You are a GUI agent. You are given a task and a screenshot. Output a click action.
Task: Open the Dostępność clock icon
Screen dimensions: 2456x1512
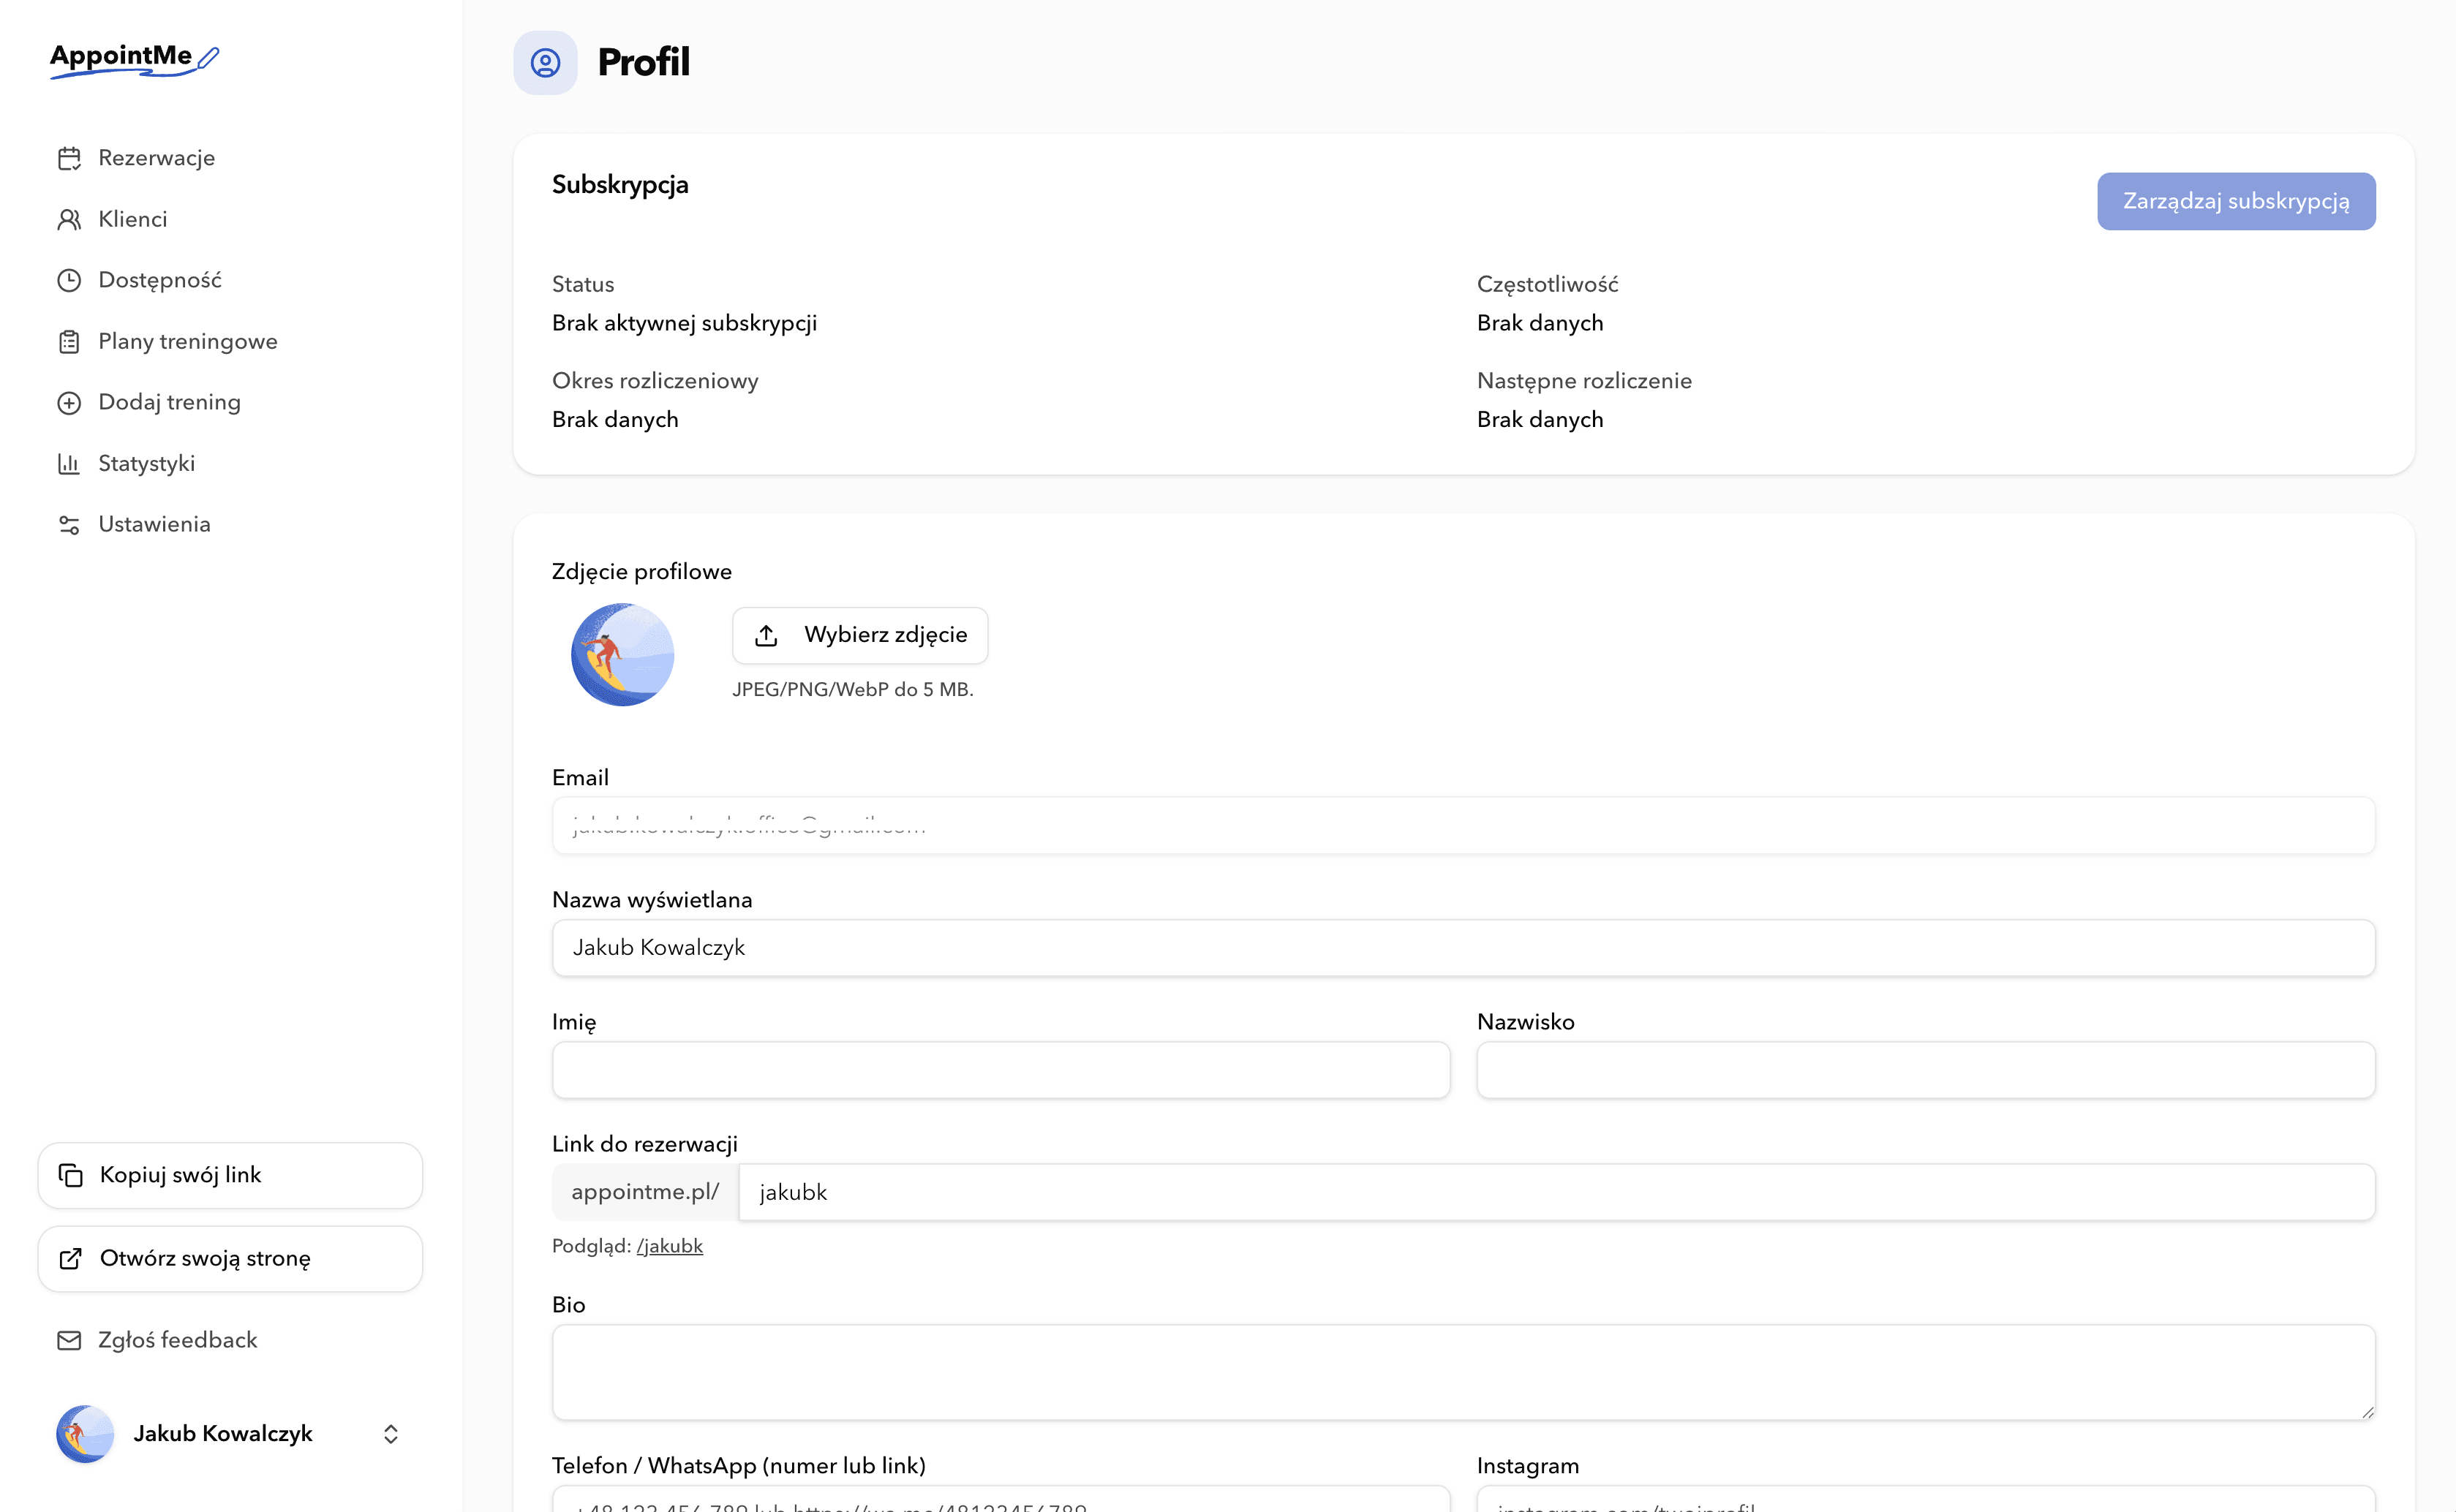click(x=69, y=280)
